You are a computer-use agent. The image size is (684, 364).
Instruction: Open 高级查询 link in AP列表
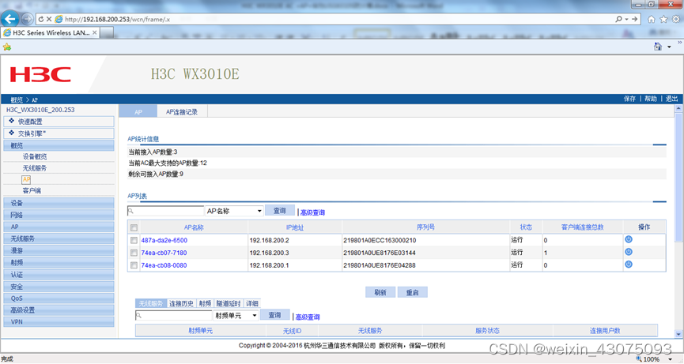coord(312,212)
